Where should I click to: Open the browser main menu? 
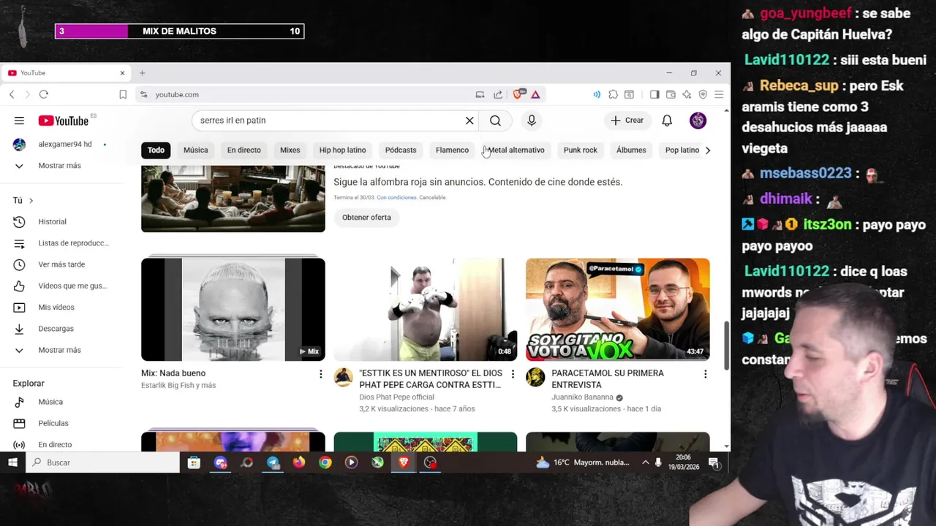click(719, 94)
